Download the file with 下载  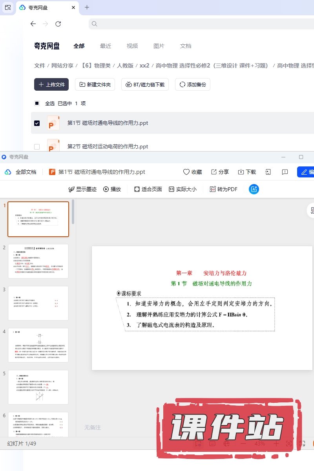(x=247, y=172)
